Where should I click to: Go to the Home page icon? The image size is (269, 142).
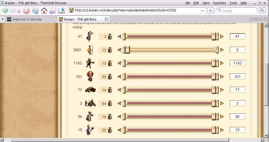pos(44,11)
